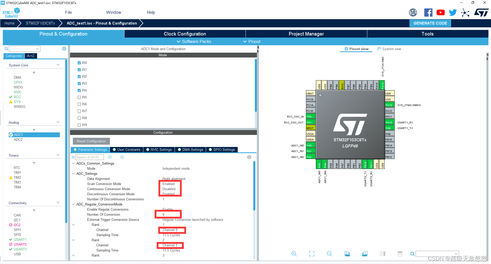Toggle split vertical view icon

click(382, 254)
